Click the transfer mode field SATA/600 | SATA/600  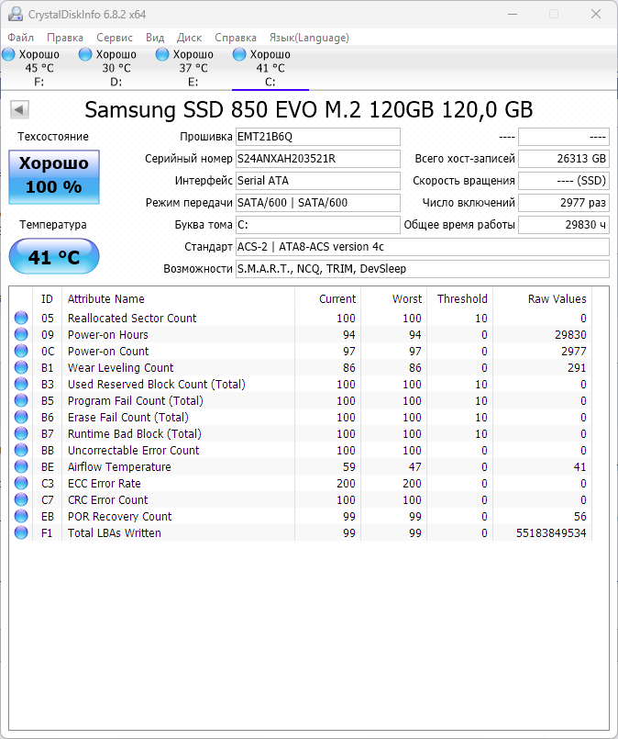317,203
